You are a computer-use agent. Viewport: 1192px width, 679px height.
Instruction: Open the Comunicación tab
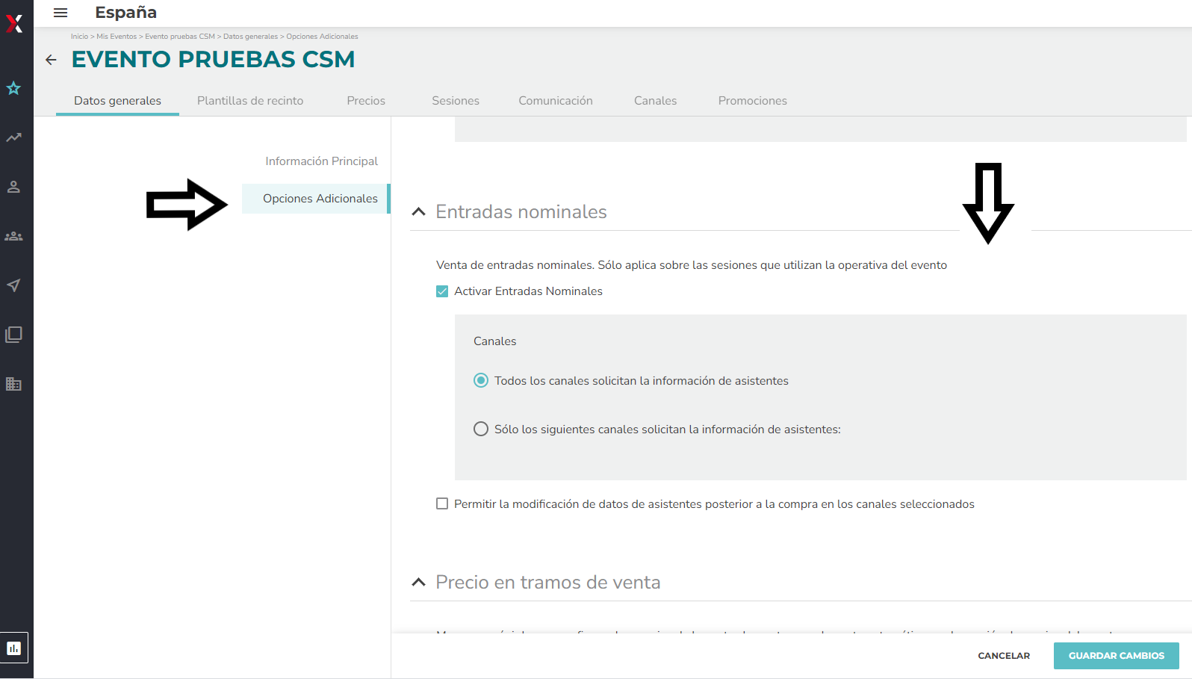(556, 101)
